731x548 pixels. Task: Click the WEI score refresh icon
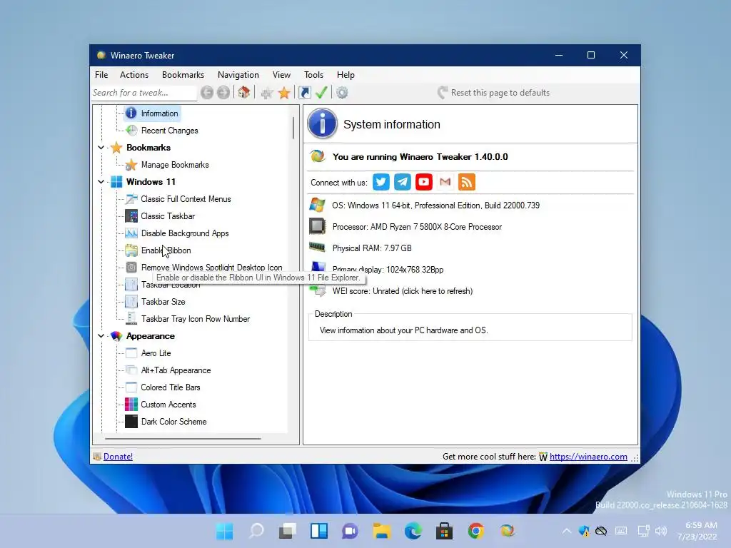pos(318,291)
